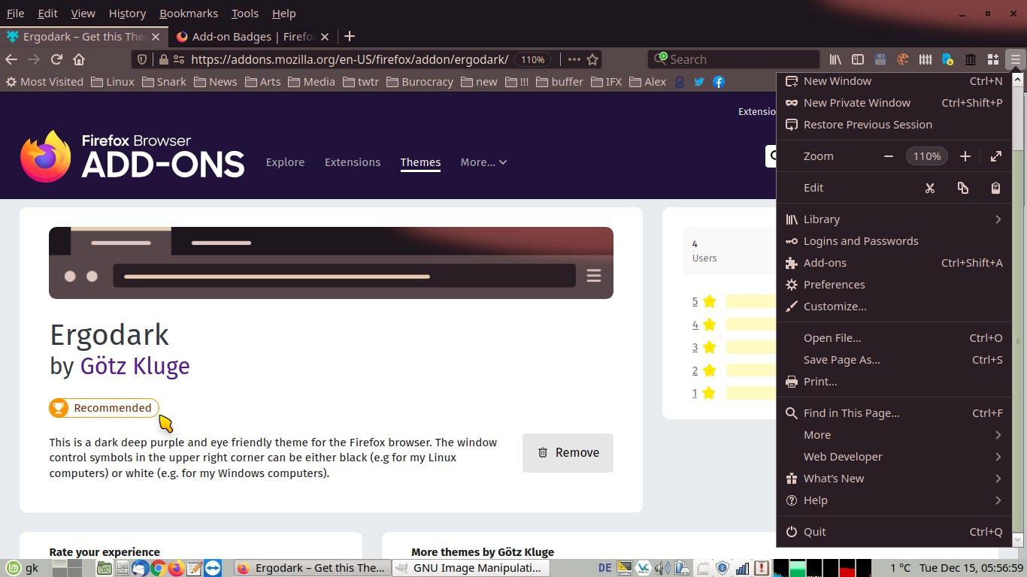
Task: Go to Explore on add-ons site
Action: [x=285, y=162]
